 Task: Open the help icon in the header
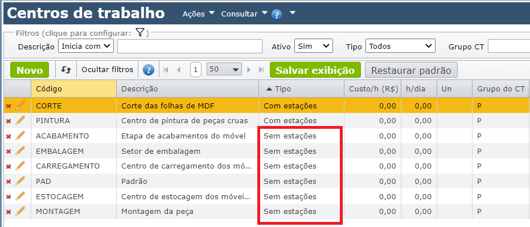[277, 14]
